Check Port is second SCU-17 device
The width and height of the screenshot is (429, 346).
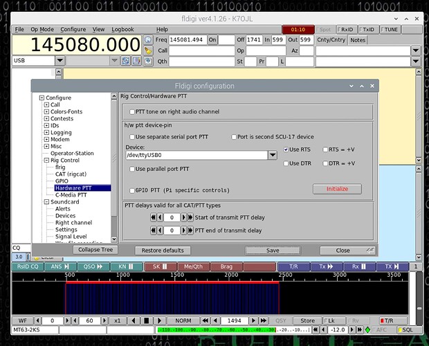pyautogui.click(x=234, y=137)
